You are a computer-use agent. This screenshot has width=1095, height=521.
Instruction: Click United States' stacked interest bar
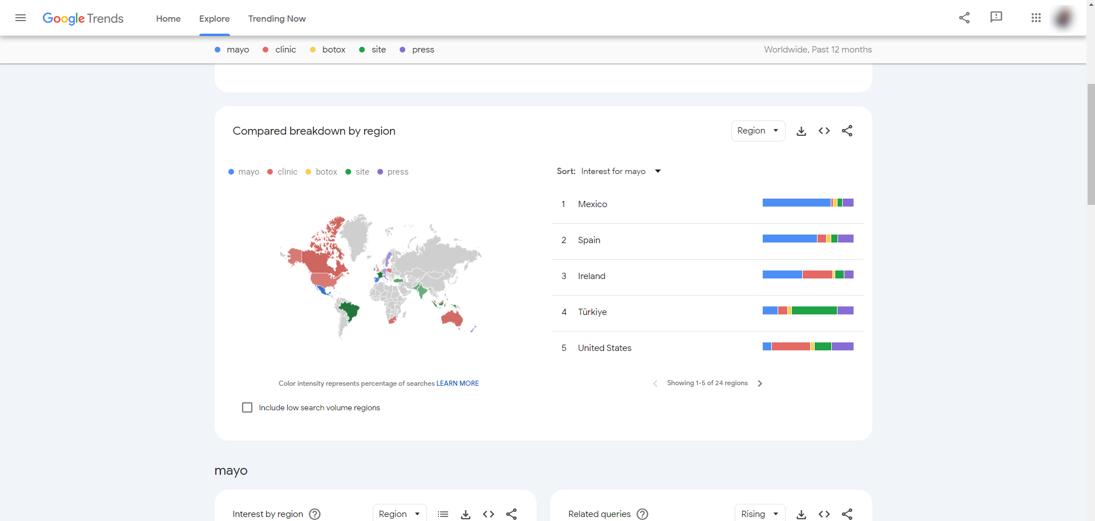click(x=808, y=346)
